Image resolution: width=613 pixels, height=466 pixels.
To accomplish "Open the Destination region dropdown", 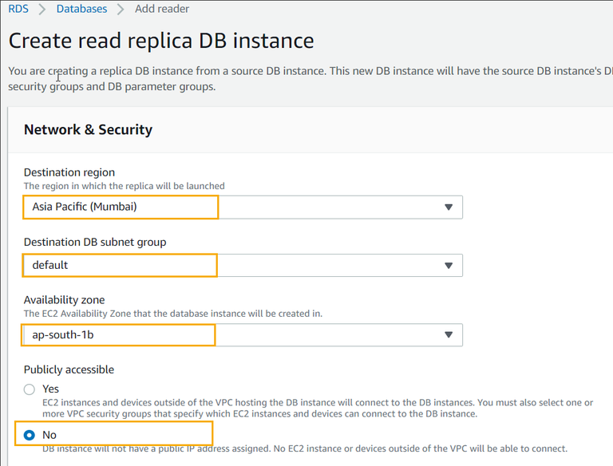I will (x=243, y=207).
